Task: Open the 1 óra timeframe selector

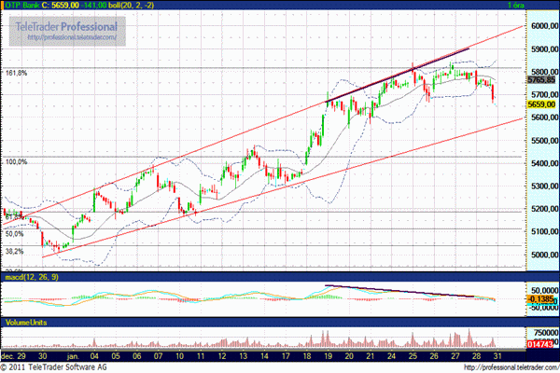Action: point(540,6)
